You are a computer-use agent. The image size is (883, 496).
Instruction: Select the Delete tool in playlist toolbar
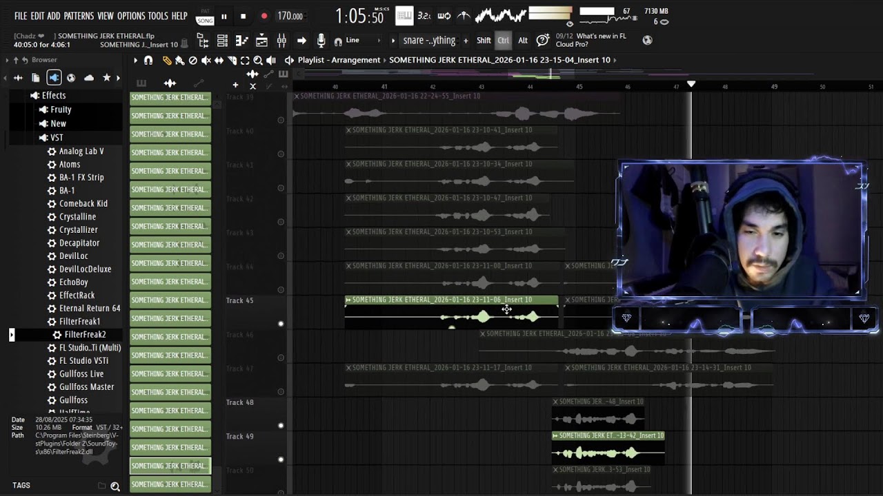point(193,61)
